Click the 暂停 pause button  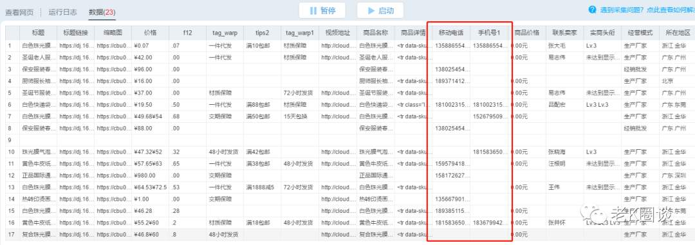click(322, 11)
